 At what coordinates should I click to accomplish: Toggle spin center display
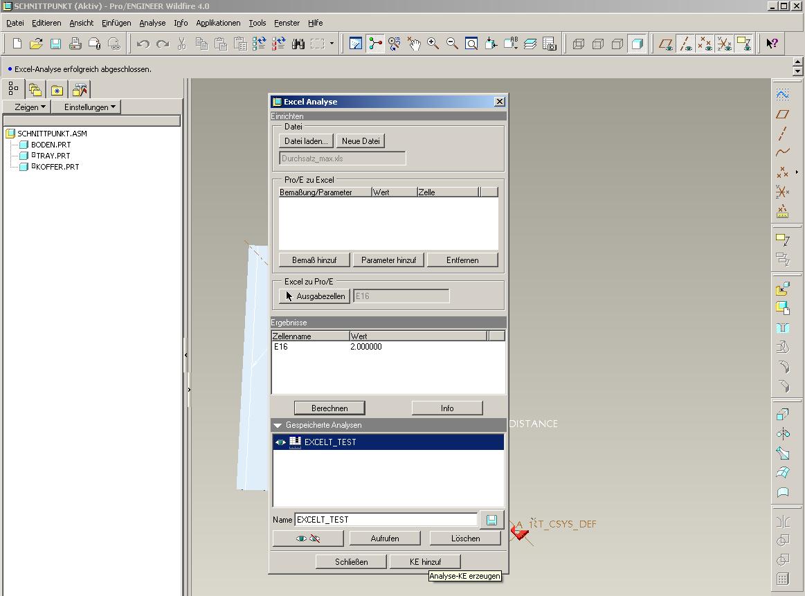374,44
